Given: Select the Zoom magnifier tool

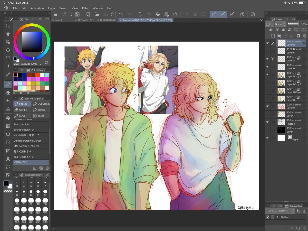Looking at the screenshot, I should [8, 26].
